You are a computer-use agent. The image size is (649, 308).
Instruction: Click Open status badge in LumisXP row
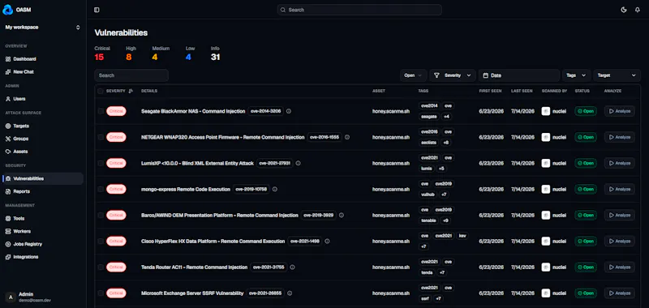coord(586,163)
